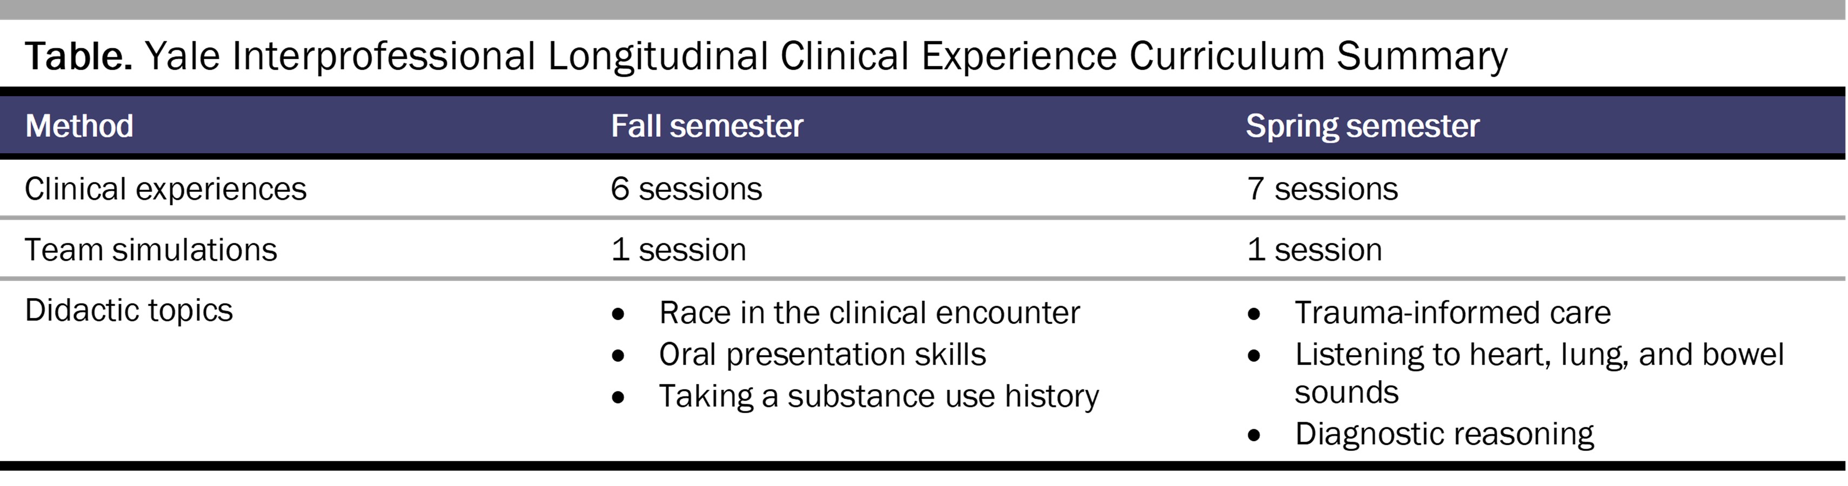This screenshot has height=486, width=1848.
Task: Select the Spring semester column header
Action: (1362, 126)
